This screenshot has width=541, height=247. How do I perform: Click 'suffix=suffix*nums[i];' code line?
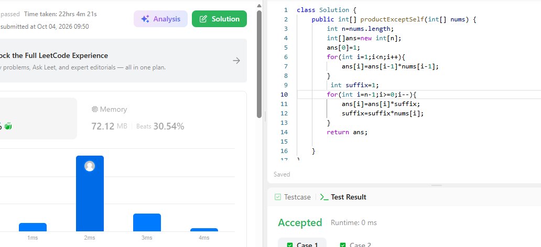[383, 113]
